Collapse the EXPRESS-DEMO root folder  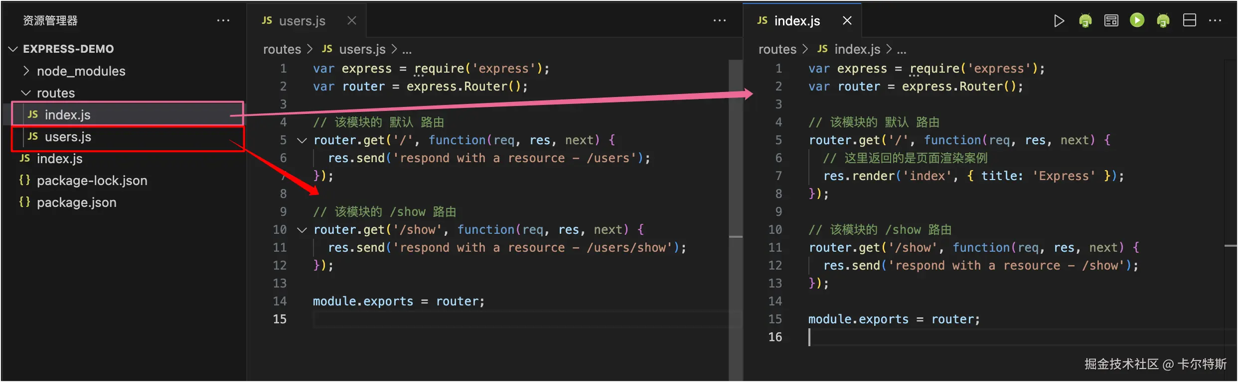click(13, 49)
